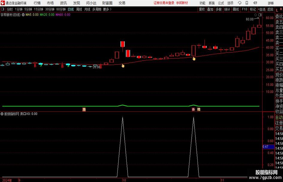Click the 0.47 value marker on axis

click(x=268, y=147)
